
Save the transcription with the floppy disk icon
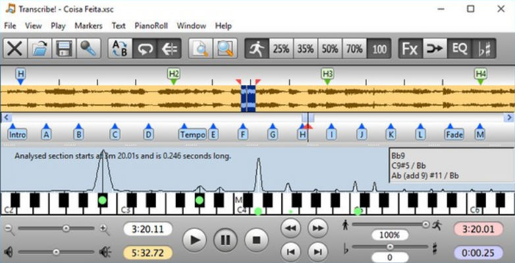coord(64,49)
